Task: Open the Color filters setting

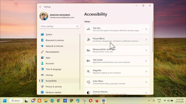Action: click(x=117, y=82)
